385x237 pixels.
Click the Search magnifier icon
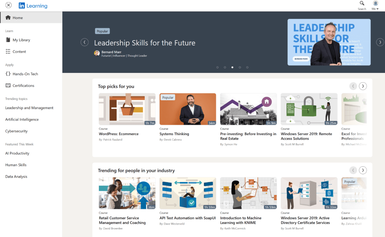pos(362,3)
